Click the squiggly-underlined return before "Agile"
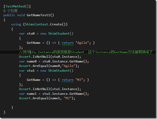157x119 pixels. (x=68, y=43)
